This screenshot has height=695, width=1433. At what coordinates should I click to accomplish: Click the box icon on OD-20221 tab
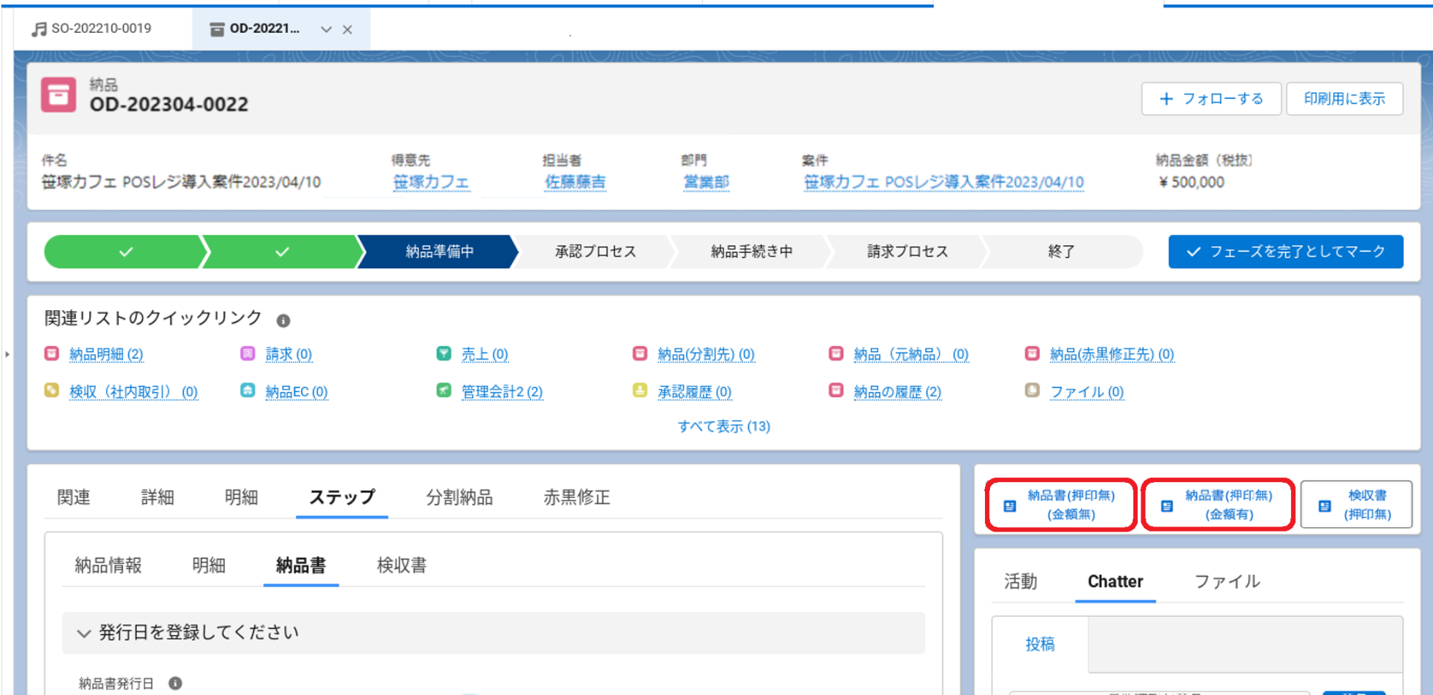coord(216,29)
